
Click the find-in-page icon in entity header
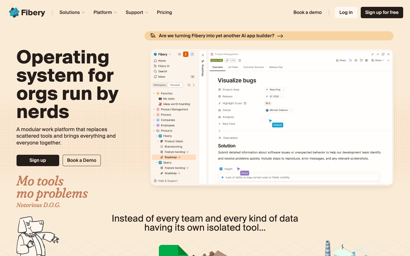tap(383, 54)
